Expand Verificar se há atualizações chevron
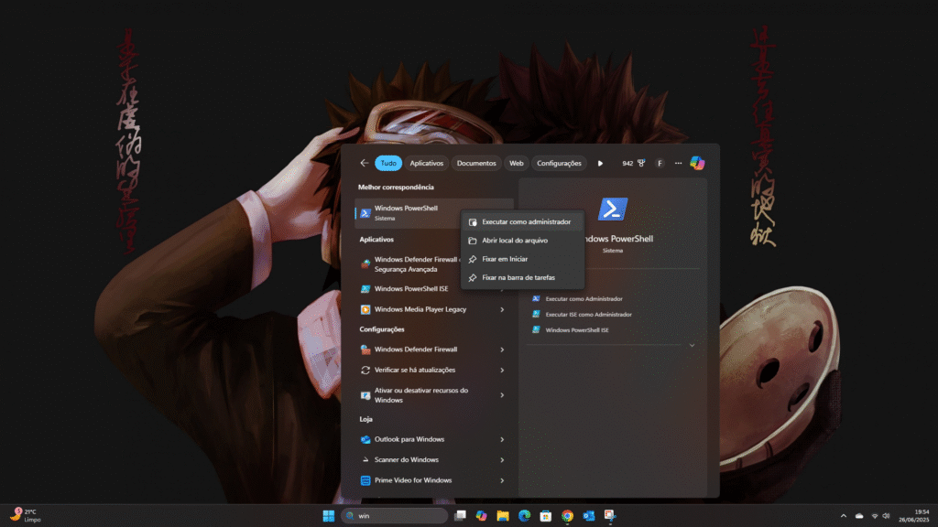Image resolution: width=938 pixels, height=527 pixels. click(x=502, y=371)
